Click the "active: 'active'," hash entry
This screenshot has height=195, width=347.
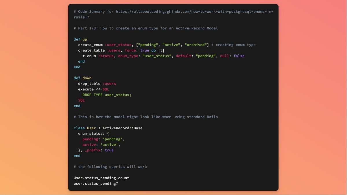(x=101, y=145)
